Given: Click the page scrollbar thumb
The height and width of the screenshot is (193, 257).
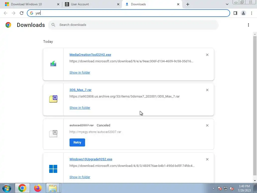Looking at the screenshot, I should (255, 106).
